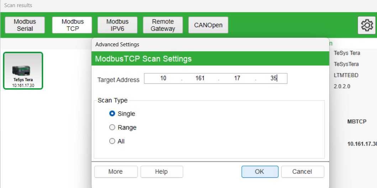Click OK to confirm scan settings

coord(260,172)
